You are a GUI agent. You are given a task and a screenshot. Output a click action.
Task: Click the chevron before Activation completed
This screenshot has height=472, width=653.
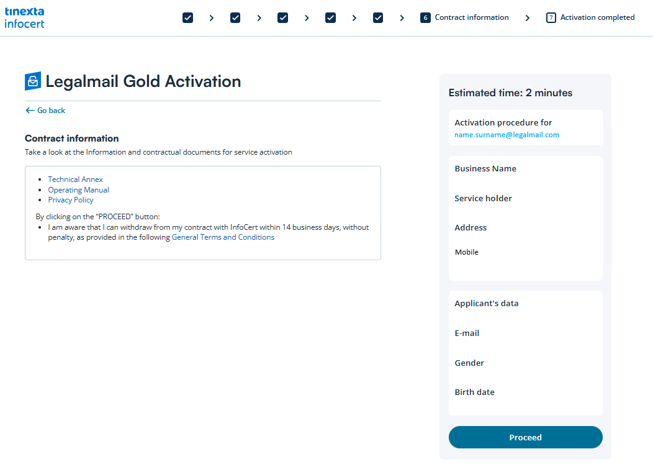pos(528,18)
